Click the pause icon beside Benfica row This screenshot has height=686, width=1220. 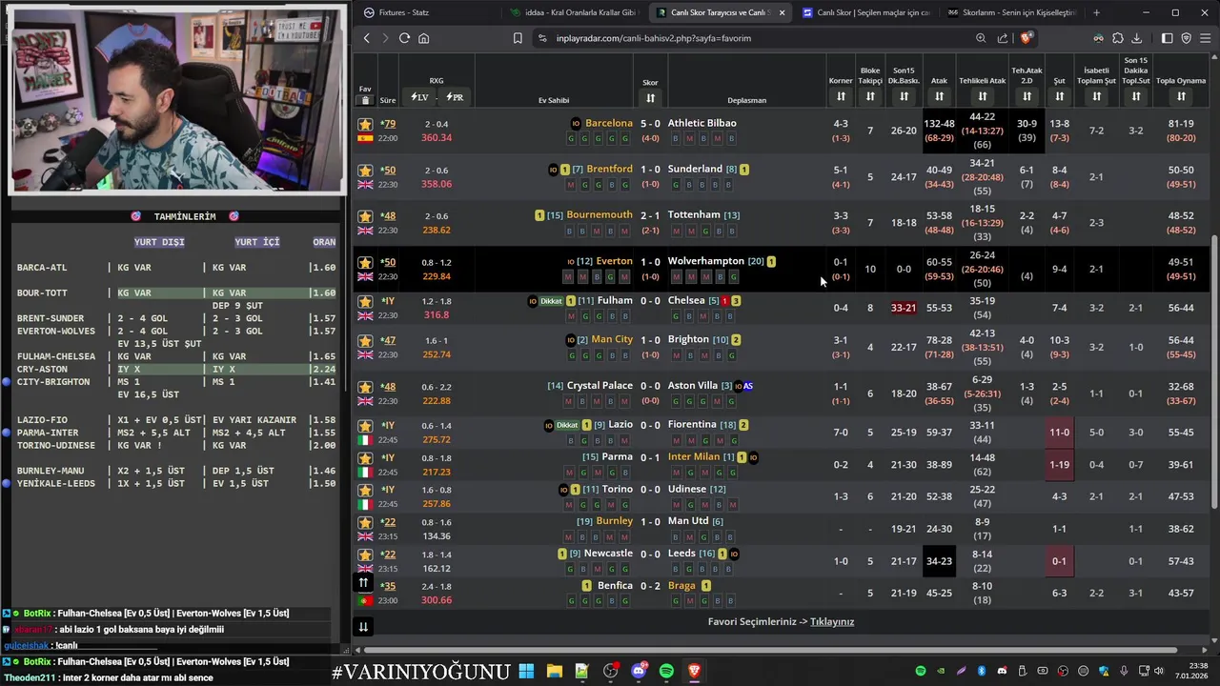point(363,582)
